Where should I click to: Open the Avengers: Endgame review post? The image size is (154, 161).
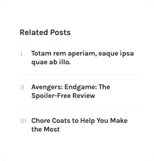click(x=71, y=91)
